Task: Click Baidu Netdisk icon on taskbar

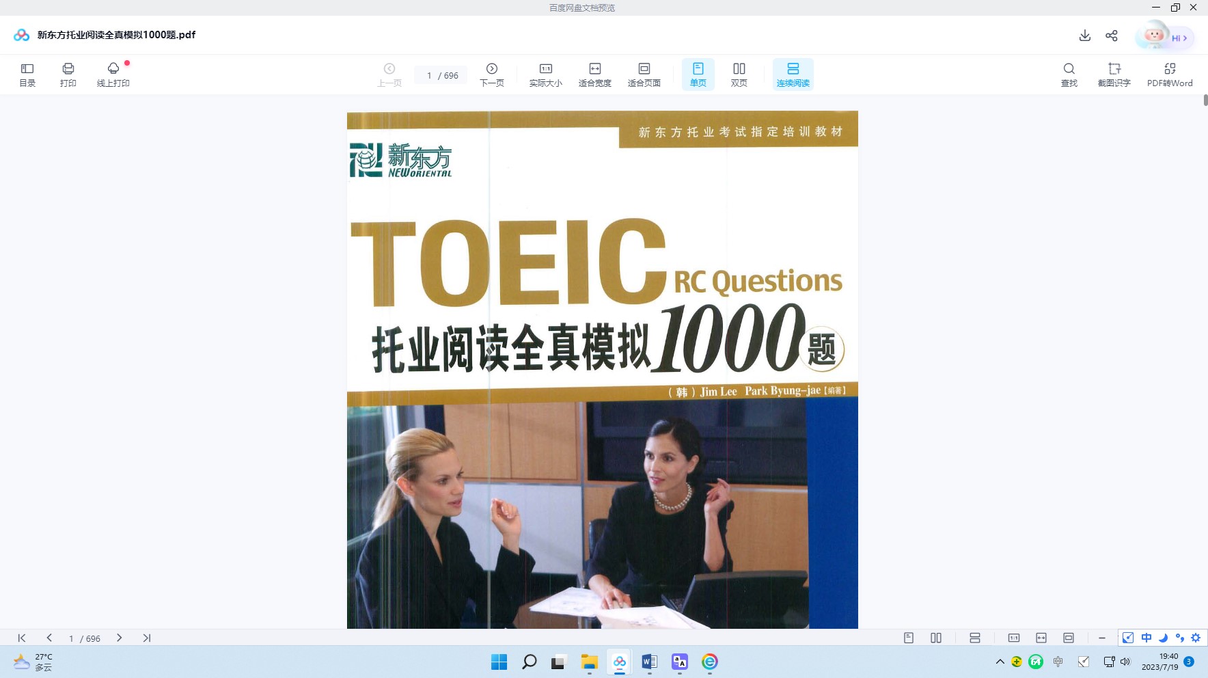Action: pos(619,662)
